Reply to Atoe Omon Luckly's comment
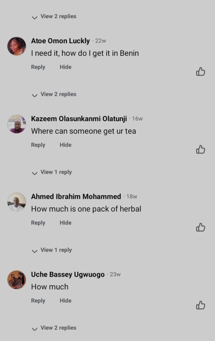Image resolution: width=215 pixels, height=341 pixels. [x=38, y=67]
